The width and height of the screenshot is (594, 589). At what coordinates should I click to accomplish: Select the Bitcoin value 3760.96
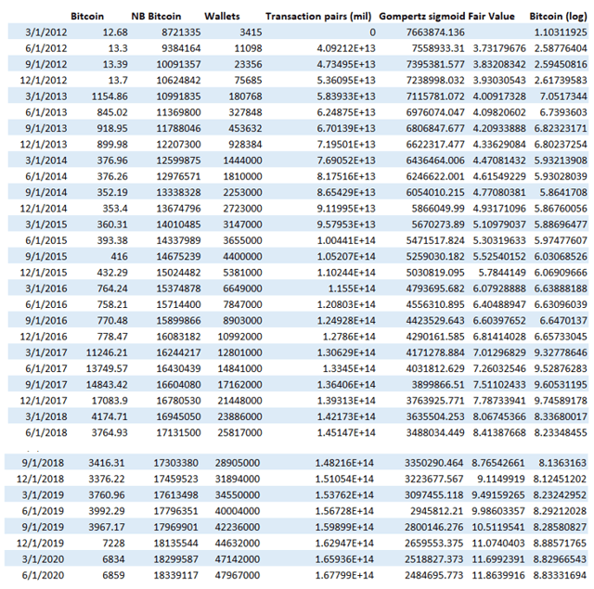coord(107,495)
